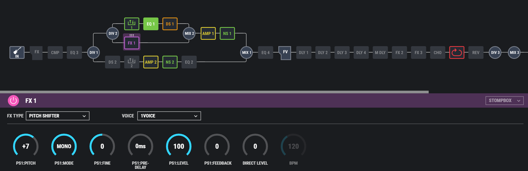528x171 pixels.
Task: Select the red looper block
Action: pos(457,52)
